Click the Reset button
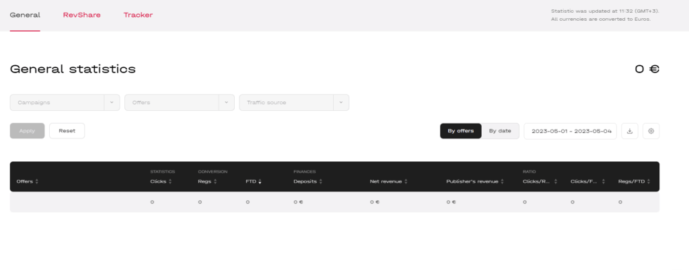The width and height of the screenshot is (689, 270). 67,131
